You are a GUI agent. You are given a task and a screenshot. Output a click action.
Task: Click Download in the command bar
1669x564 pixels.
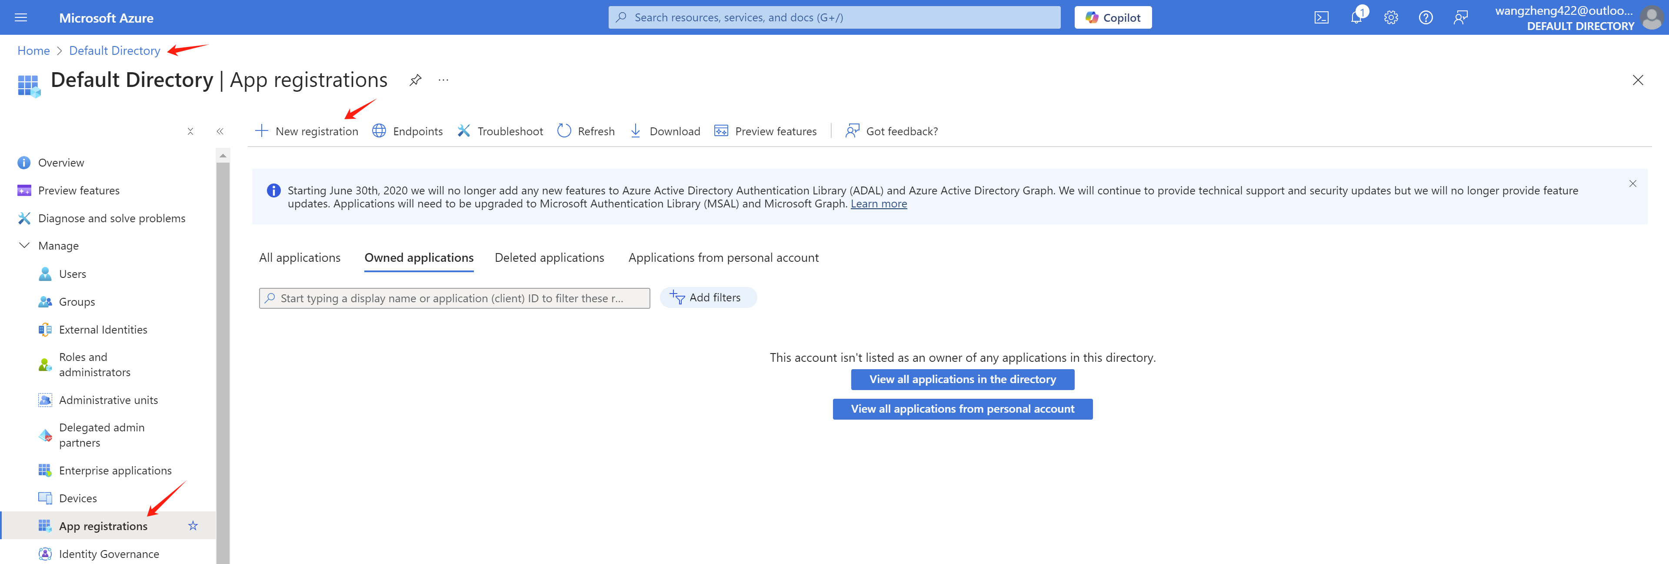click(666, 131)
